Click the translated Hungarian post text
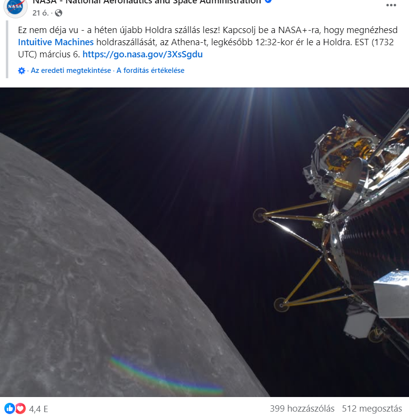This screenshot has height=415, width=409. (208, 42)
